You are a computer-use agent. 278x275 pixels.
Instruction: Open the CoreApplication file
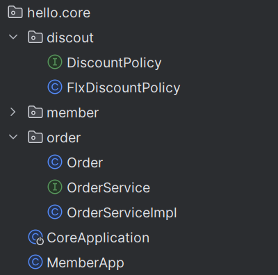[98, 238]
